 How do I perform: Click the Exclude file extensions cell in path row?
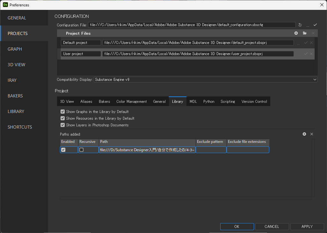coord(248,150)
